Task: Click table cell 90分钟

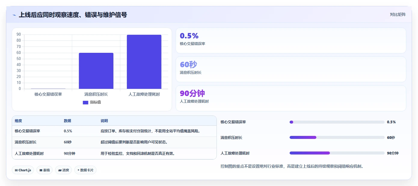Action: [69, 154]
